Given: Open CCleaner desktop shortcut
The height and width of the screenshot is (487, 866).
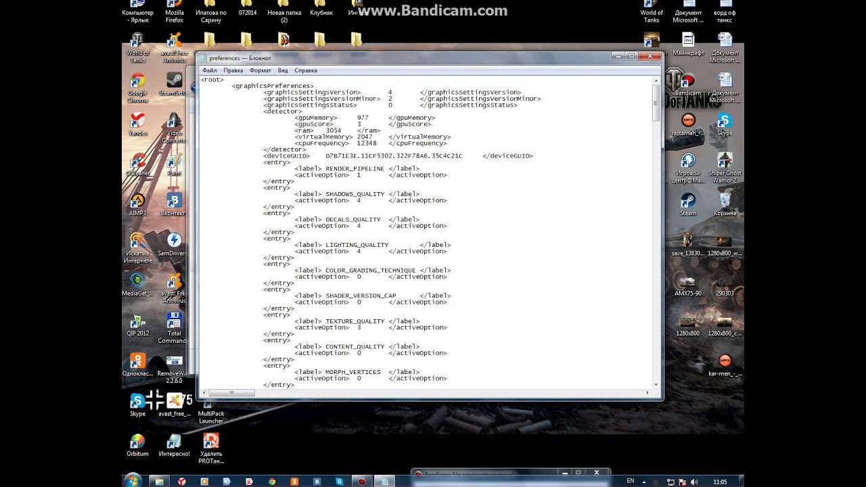Looking at the screenshot, I should [137, 164].
